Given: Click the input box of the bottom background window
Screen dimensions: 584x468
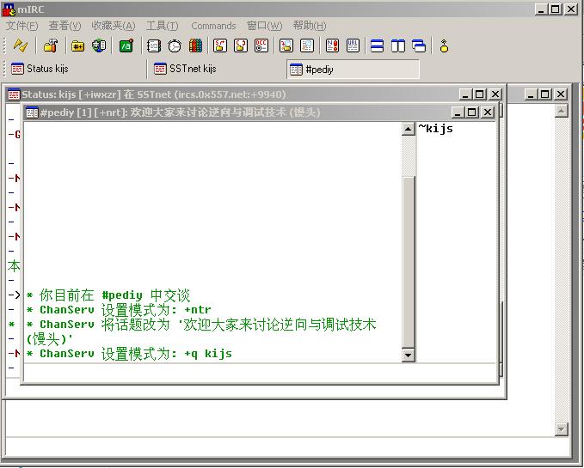Looking at the screenshot, I should (x=286, y=447).
